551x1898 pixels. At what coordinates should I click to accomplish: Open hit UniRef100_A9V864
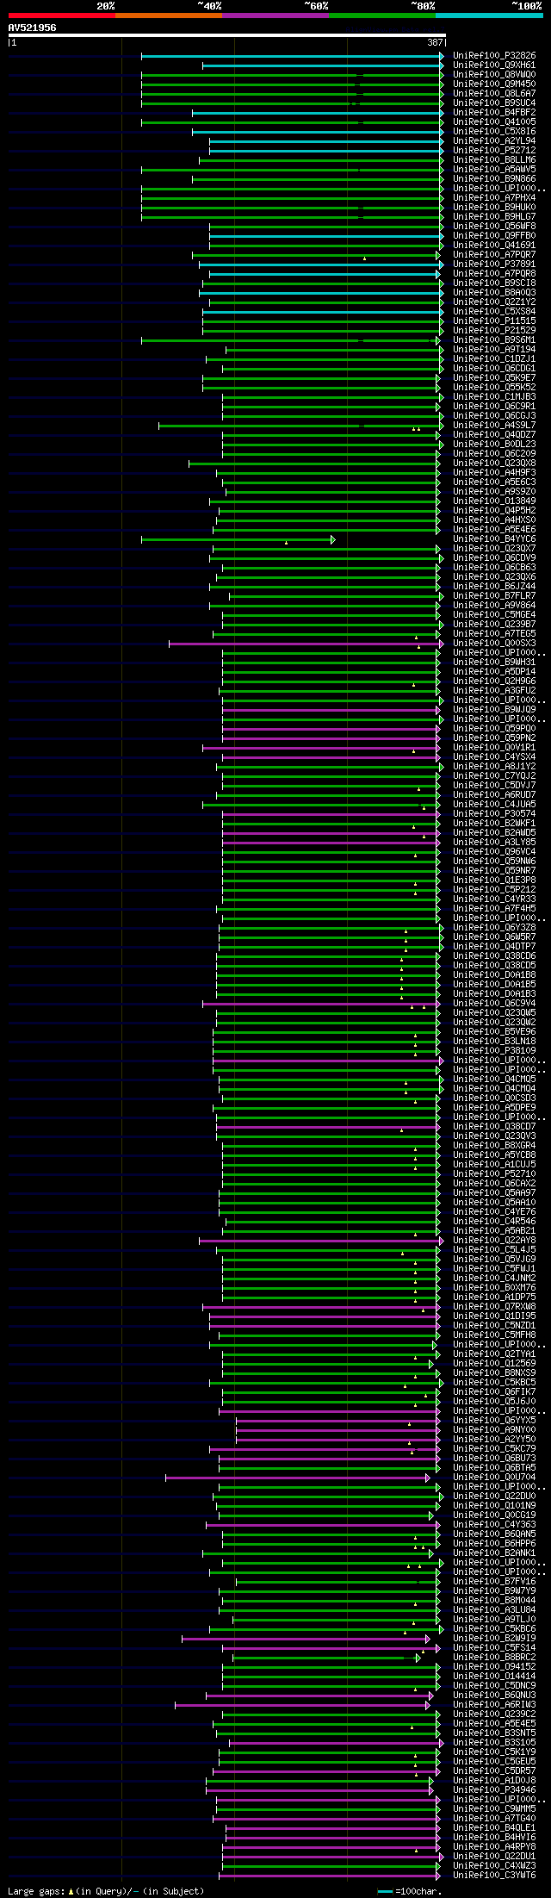494,606
